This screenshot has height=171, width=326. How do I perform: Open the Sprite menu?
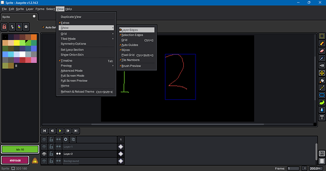20,9
